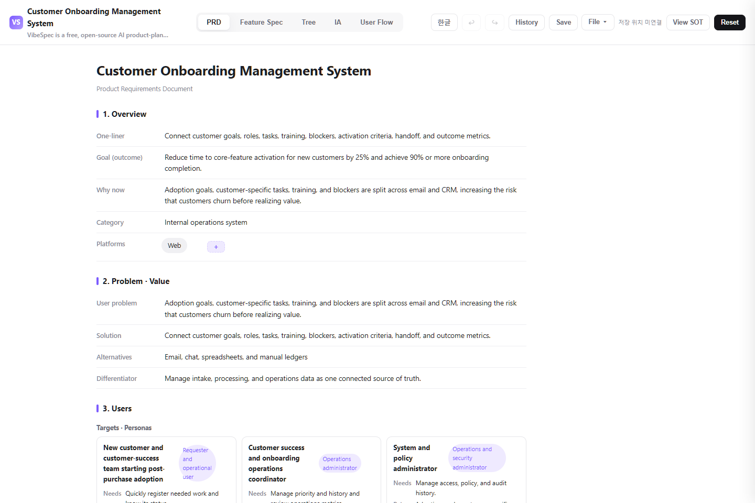Open the File dropdown menu
The height and width of the screenshot is (503, 755).
point(598,22)
